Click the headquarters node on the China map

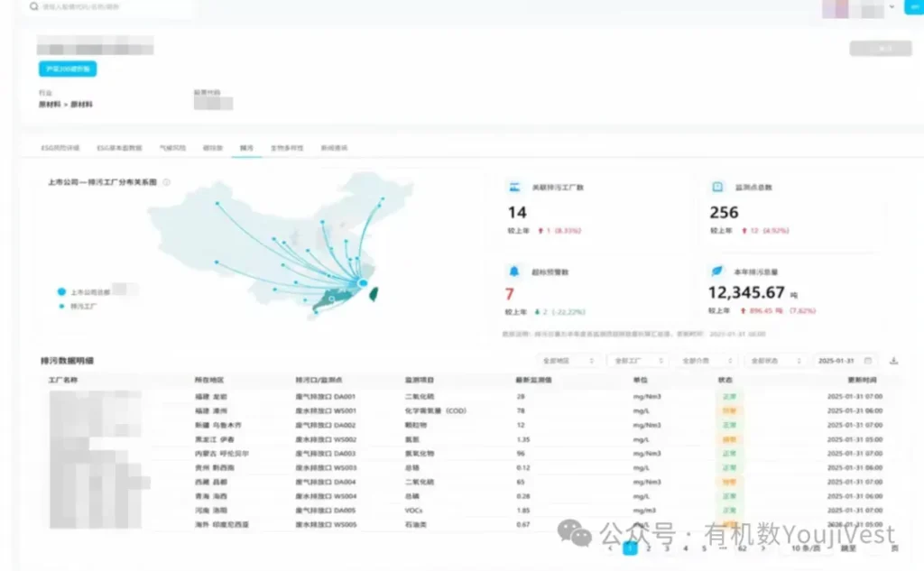tap(363, 283)
